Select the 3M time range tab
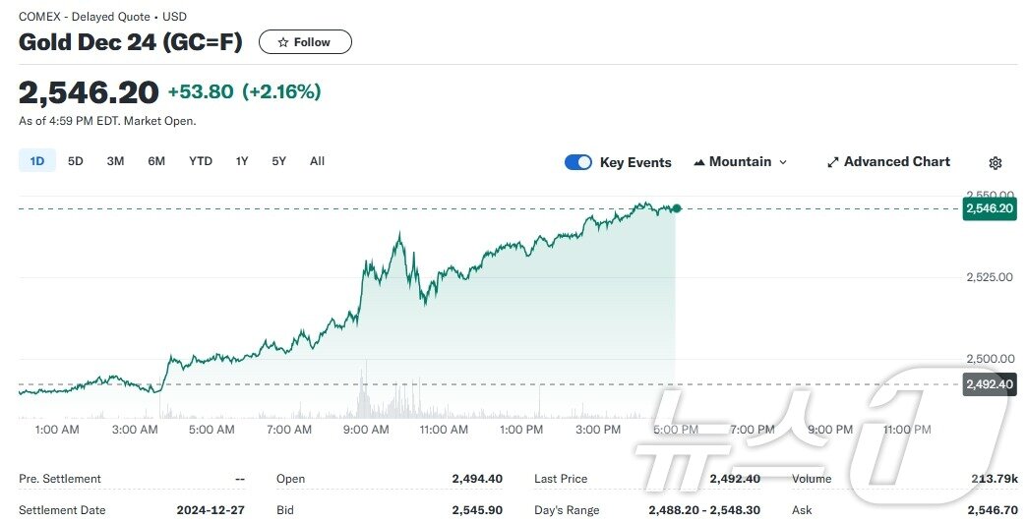This screenshot has height=523, width=1027. pyautogui.click(x=115, y=161)
